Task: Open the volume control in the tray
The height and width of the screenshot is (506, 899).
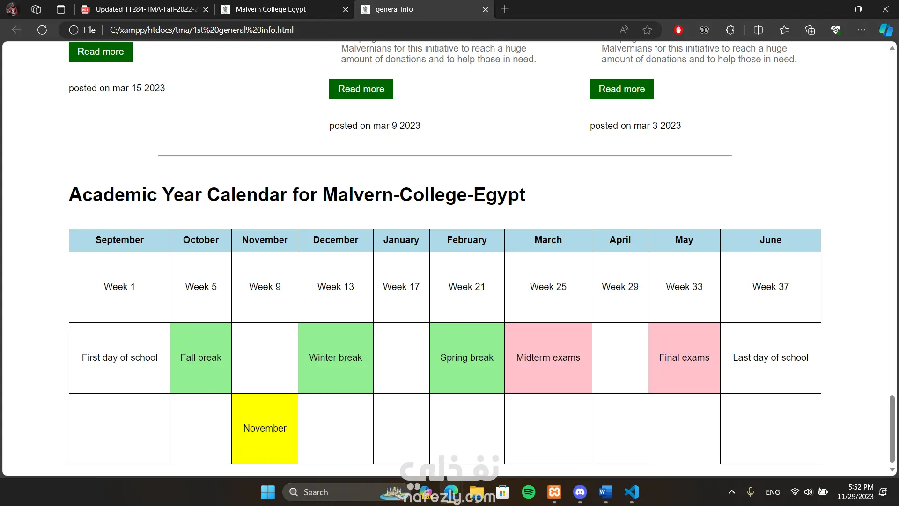Action: point(808,492)
